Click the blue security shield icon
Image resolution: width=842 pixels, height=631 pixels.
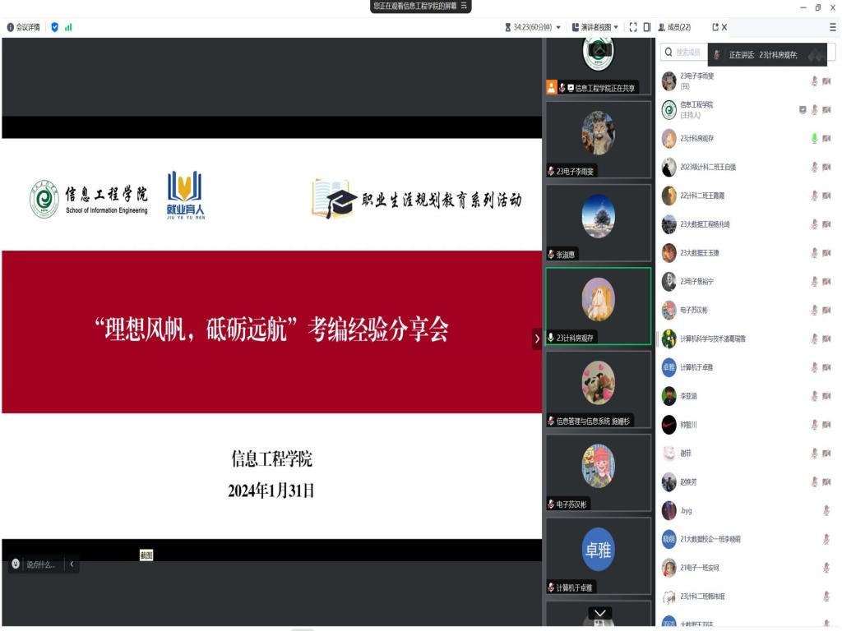tap(55, 27)
